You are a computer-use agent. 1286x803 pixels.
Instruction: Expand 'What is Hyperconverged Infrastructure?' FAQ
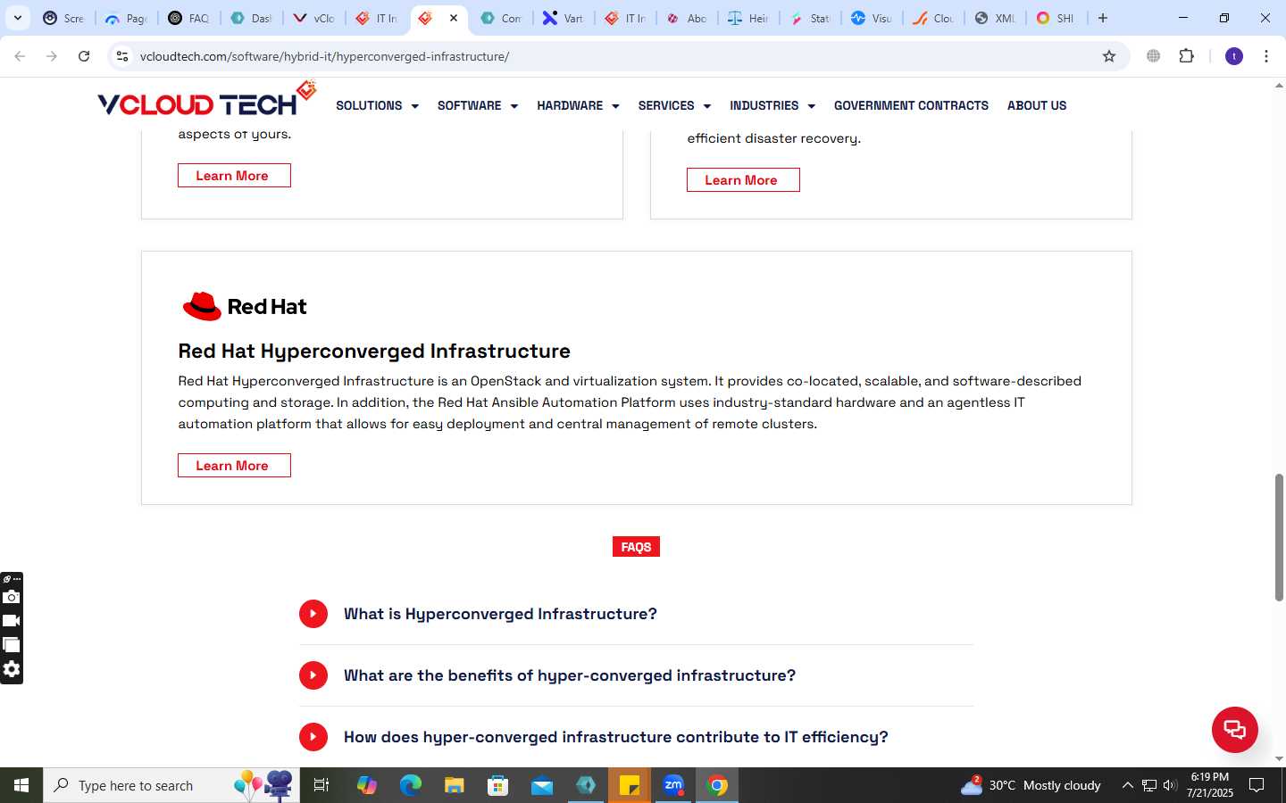636,614
